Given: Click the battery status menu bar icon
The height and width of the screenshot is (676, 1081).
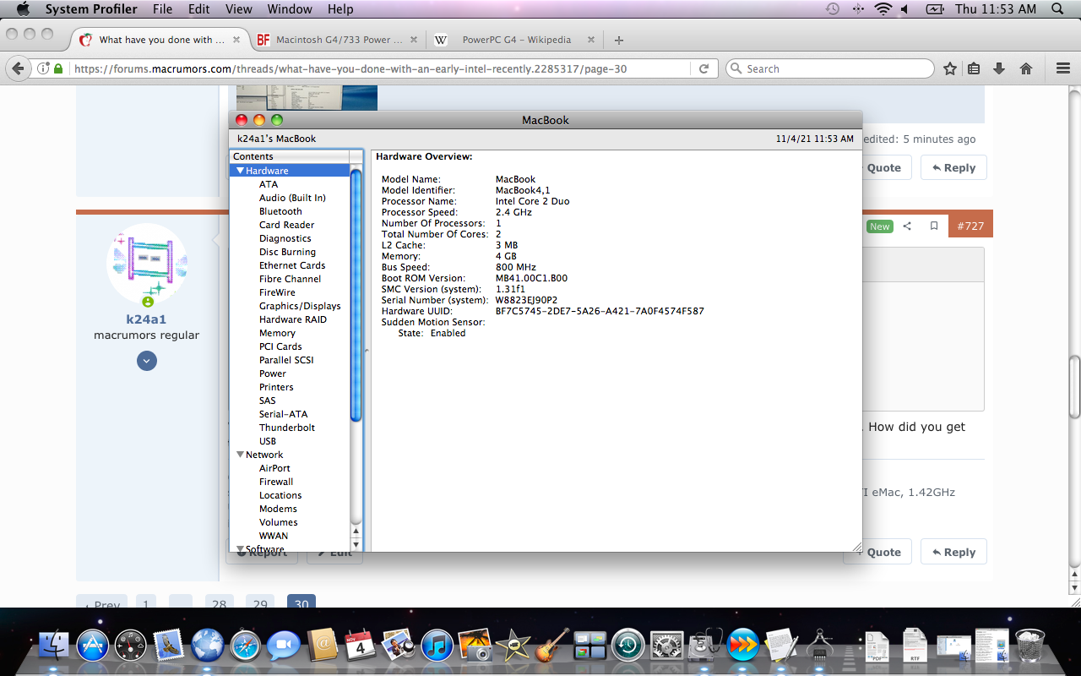Looking at the screenshot, I should [934, 9].
